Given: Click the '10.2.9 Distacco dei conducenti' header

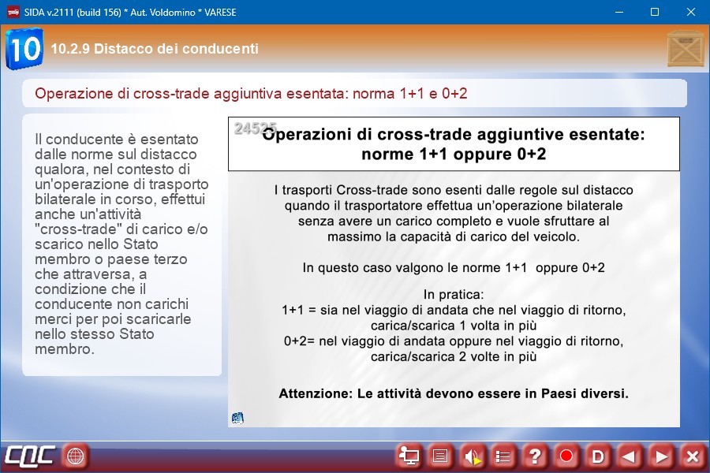Looking at the screenshot, I should tap(155, 49).
